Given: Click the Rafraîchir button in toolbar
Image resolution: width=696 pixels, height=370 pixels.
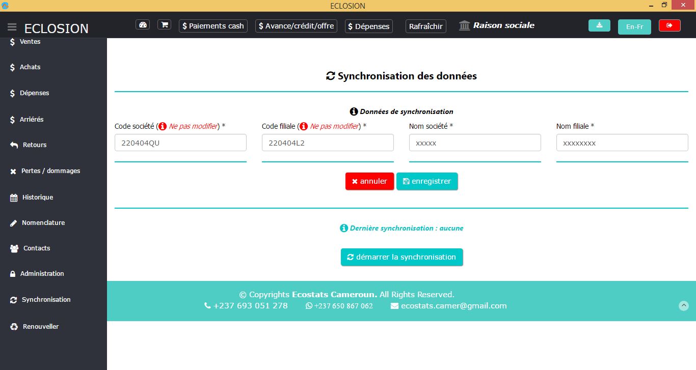Looking at the screenshot, I should (426, 26).
